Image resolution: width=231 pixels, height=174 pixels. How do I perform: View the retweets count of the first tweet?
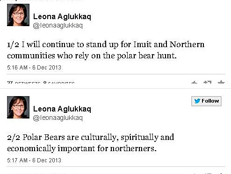tap(24, 82)
